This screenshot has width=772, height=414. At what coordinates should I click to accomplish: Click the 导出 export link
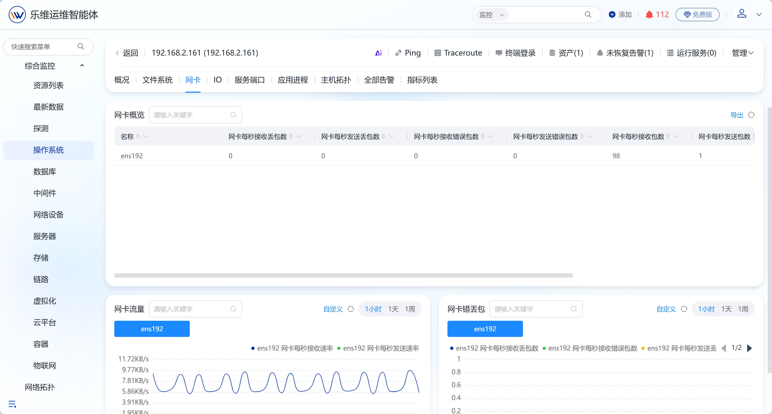click(736, 115)
